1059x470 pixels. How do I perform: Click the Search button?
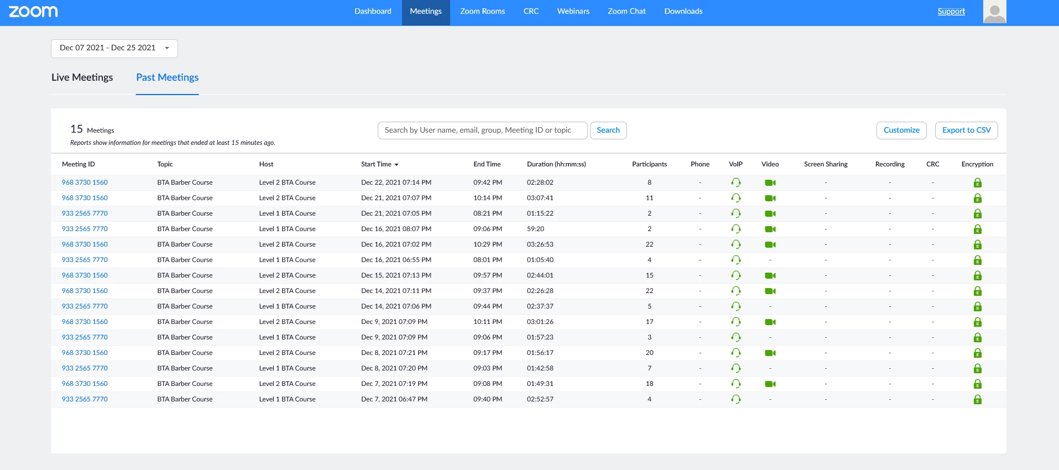tap(608, 130)
